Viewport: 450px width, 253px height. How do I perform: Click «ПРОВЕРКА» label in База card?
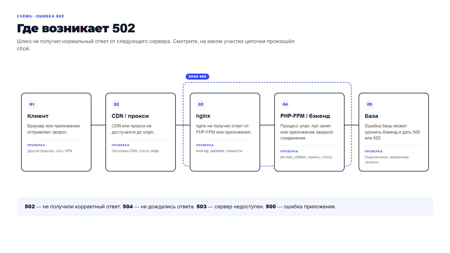pyautogui.click(x=373, y=152)
